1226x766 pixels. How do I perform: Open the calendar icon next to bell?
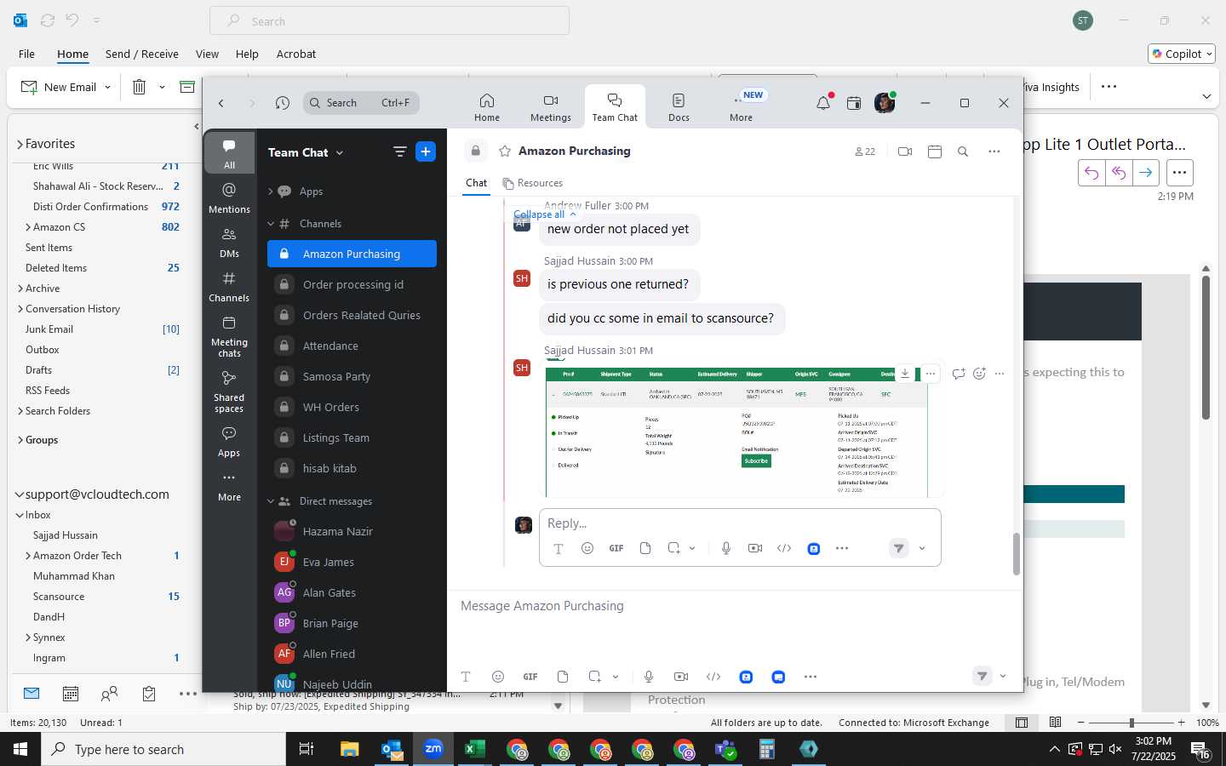pos(854,103)
